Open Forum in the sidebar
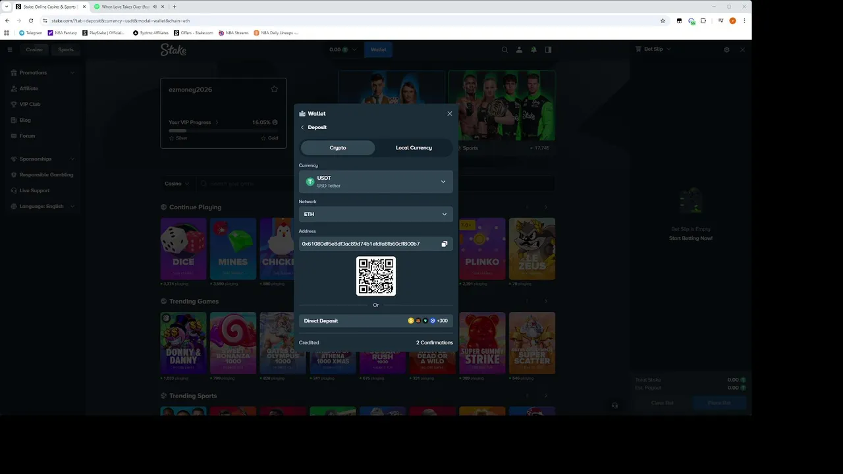This screenshot has width=843, height=474. pyautogui.click(x=27, y=136)
